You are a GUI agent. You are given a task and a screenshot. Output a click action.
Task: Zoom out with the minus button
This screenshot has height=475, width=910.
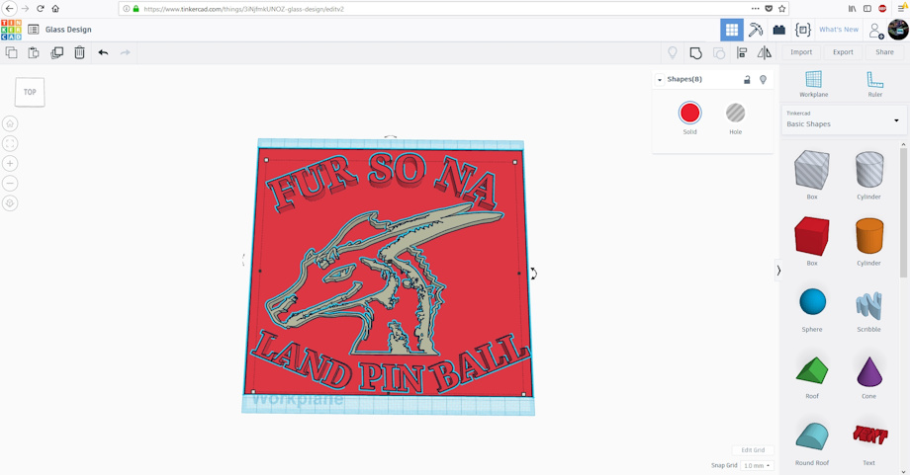point(10,183)
